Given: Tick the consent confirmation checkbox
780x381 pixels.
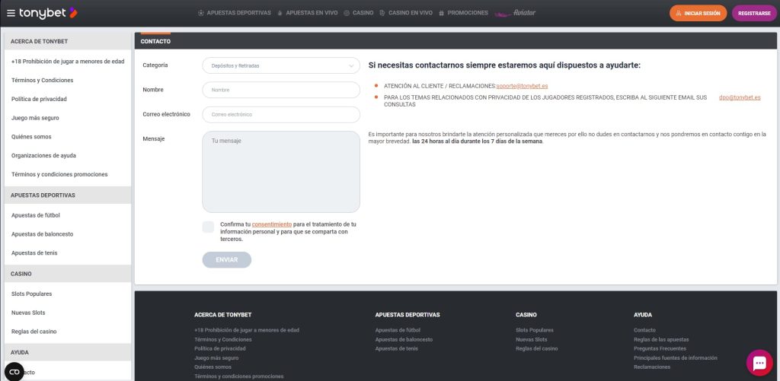Looking at the screenshot, I should tap(209, 227).
